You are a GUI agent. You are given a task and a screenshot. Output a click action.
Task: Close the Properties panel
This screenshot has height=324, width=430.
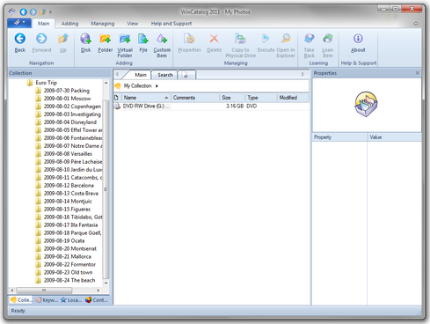tap(417, 73)
